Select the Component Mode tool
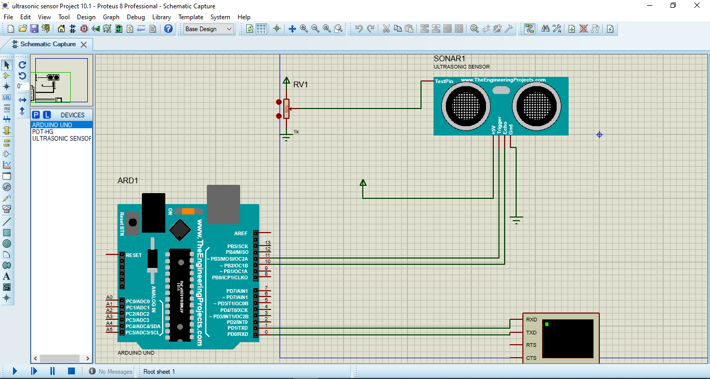This screenshot has height=379, width=710. [x=7, y=76]
